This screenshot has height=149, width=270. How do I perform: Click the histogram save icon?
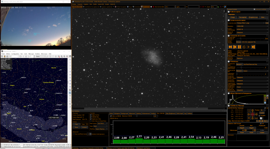pyautogui.click(x=265, y=103)
